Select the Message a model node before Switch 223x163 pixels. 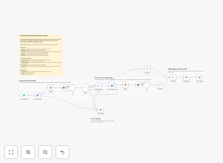68,88
